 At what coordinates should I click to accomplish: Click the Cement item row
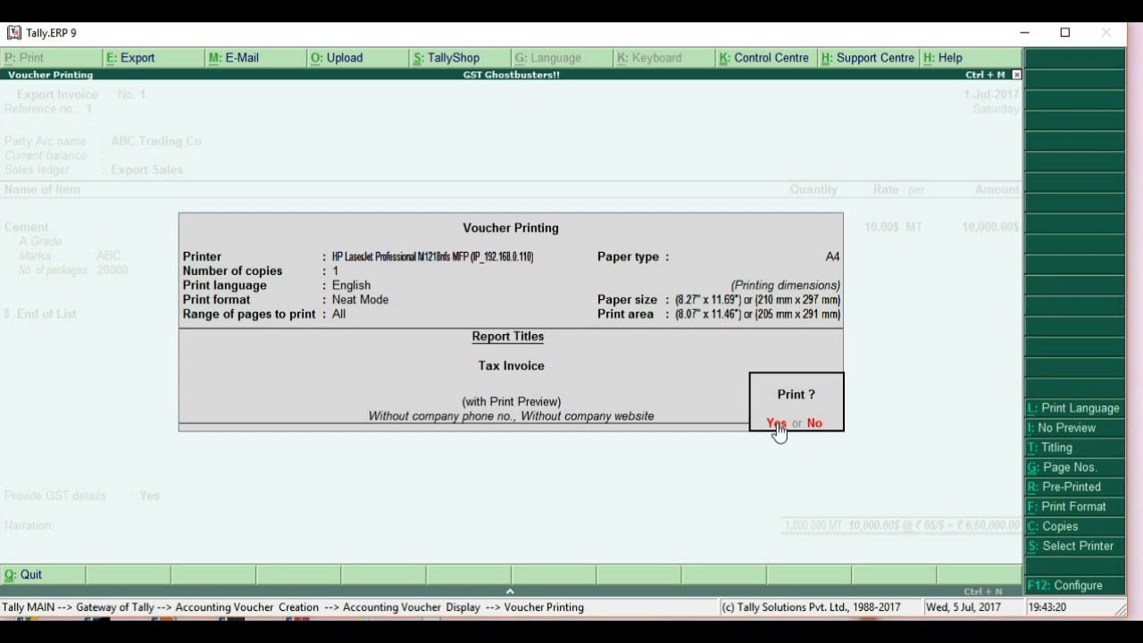tap(511, 228)
